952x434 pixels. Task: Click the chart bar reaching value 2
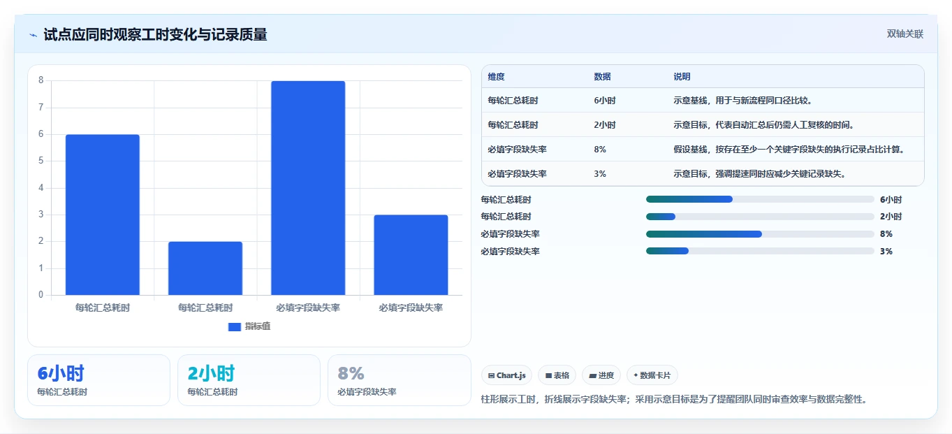pos(205,268)
